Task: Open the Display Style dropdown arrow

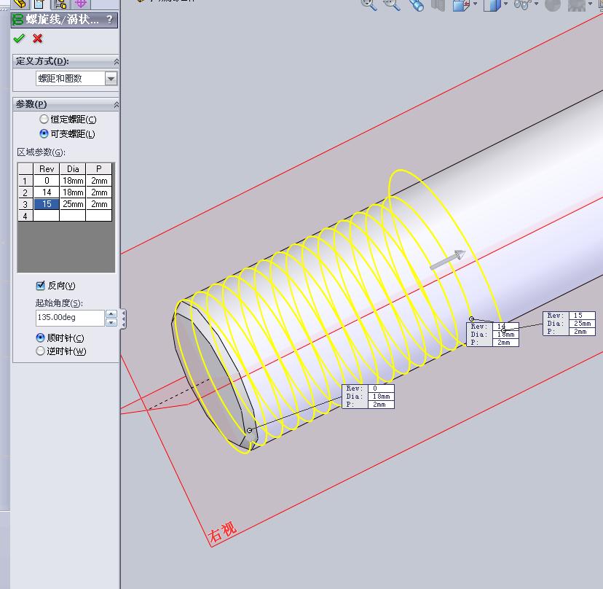Action: (x=505, y=4)
